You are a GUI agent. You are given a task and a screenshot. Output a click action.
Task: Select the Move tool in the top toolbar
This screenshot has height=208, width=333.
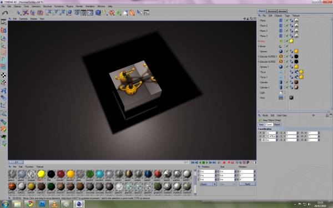(26, 13)
